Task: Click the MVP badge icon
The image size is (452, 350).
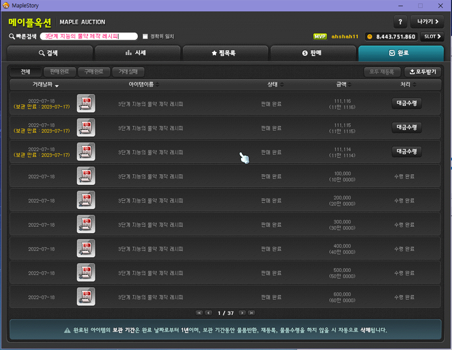Action: (320, 37)
